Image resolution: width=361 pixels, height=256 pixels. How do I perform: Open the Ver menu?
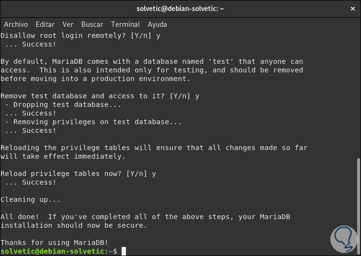point(68,24)
